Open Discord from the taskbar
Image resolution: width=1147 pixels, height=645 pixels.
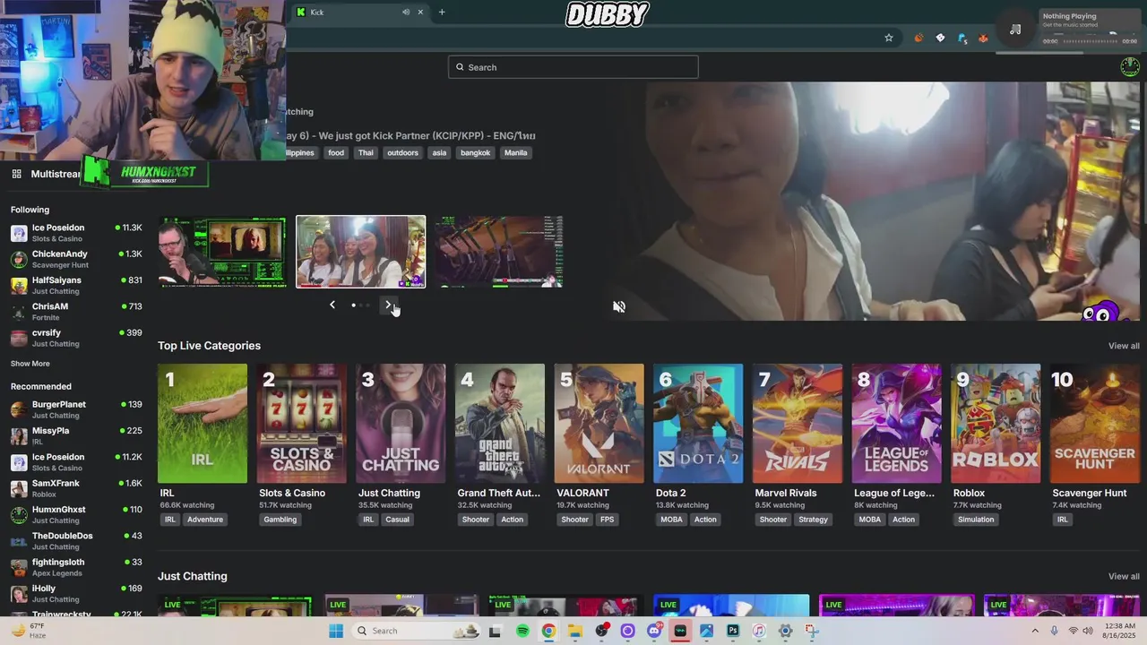[x=654, y=631]
